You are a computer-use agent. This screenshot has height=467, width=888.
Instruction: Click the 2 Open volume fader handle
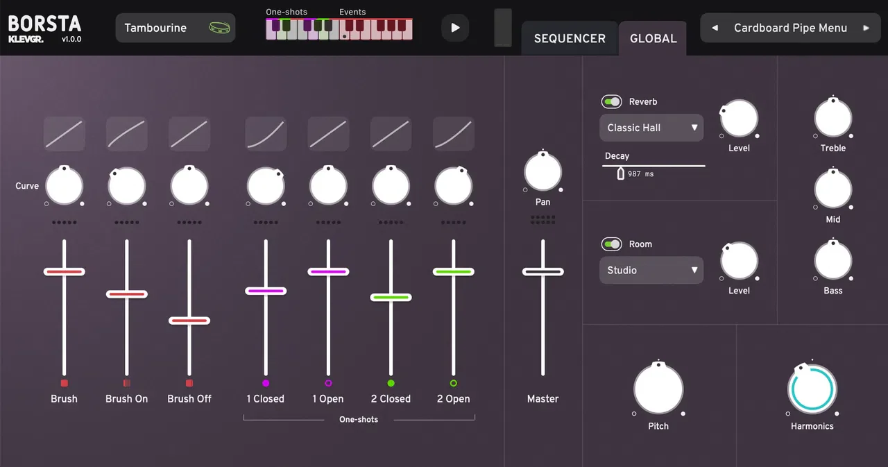click(454, 271)
